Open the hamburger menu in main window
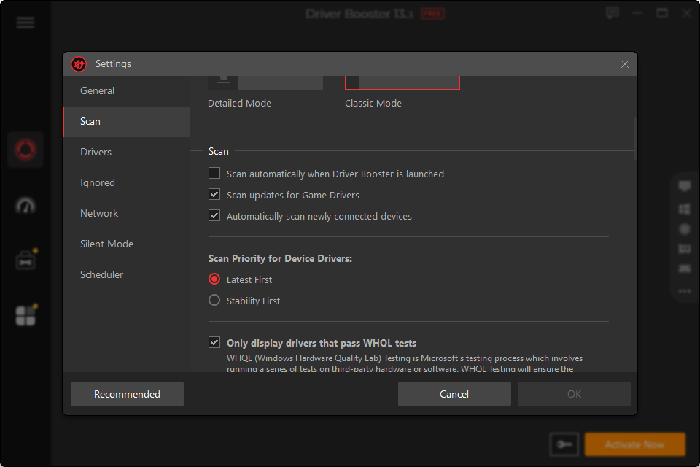This screenshot has width=700, height=467. [26, 23]
